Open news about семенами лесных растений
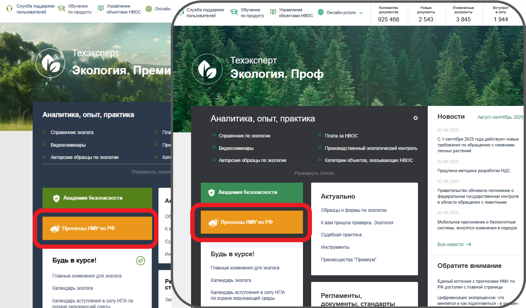 pyautogui.click(x=478, y=145)
